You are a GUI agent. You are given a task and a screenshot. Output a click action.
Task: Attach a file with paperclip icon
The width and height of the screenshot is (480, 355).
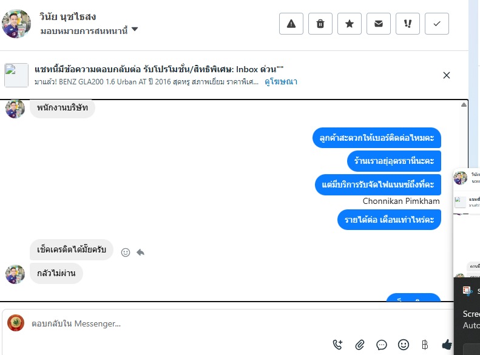click(x=360, y=345)
